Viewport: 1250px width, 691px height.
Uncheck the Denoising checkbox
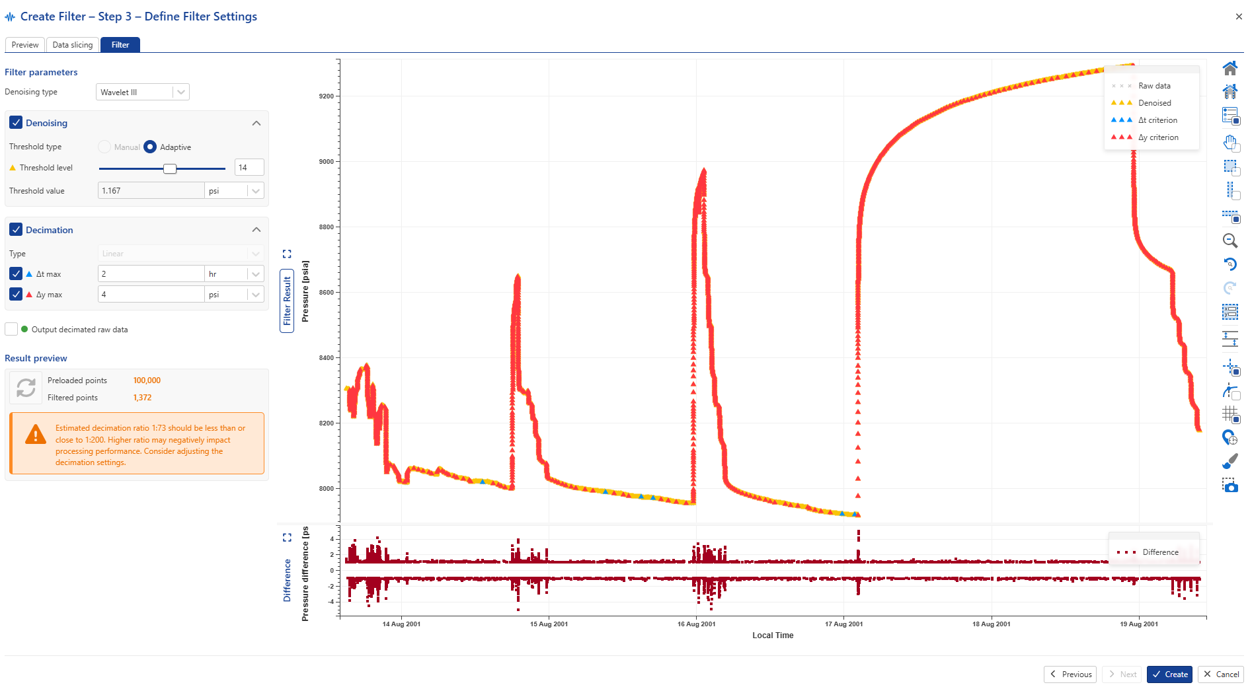click(x=16, y=123)
